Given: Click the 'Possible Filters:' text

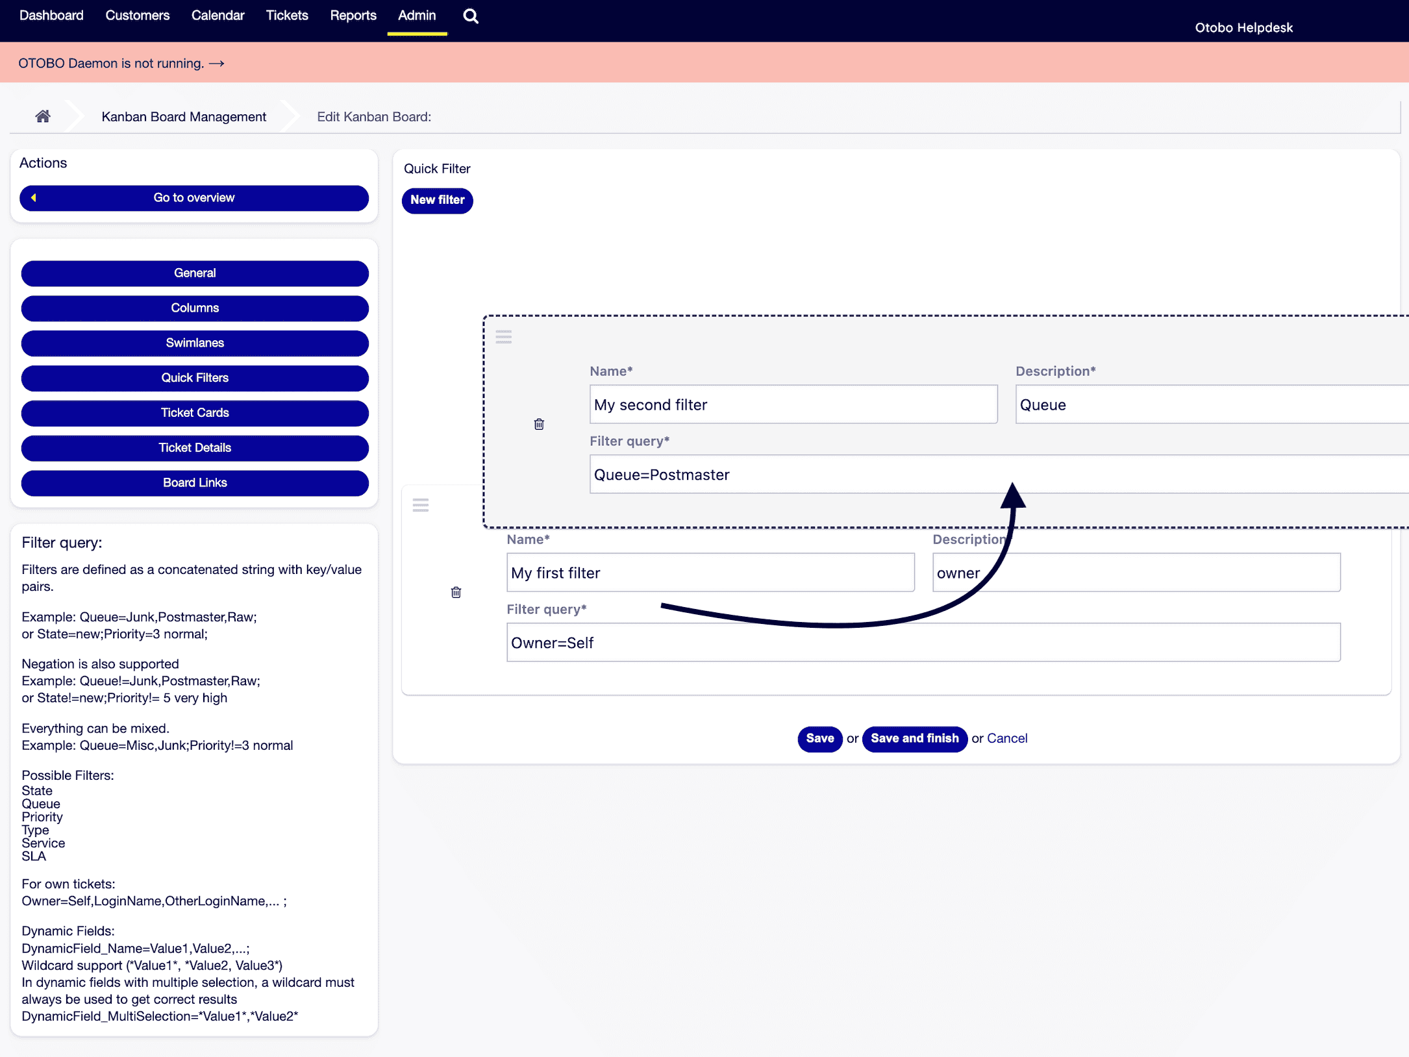Looking at the screenshot, I should pos(68,776).
